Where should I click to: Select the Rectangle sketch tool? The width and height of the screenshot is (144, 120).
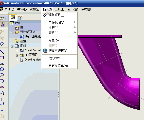coord(2,58)
